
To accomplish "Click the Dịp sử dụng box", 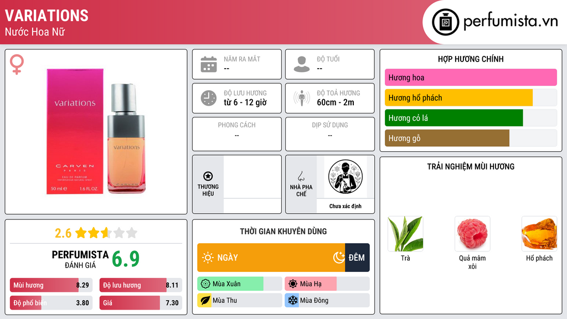I will click(x=330, y=134).
